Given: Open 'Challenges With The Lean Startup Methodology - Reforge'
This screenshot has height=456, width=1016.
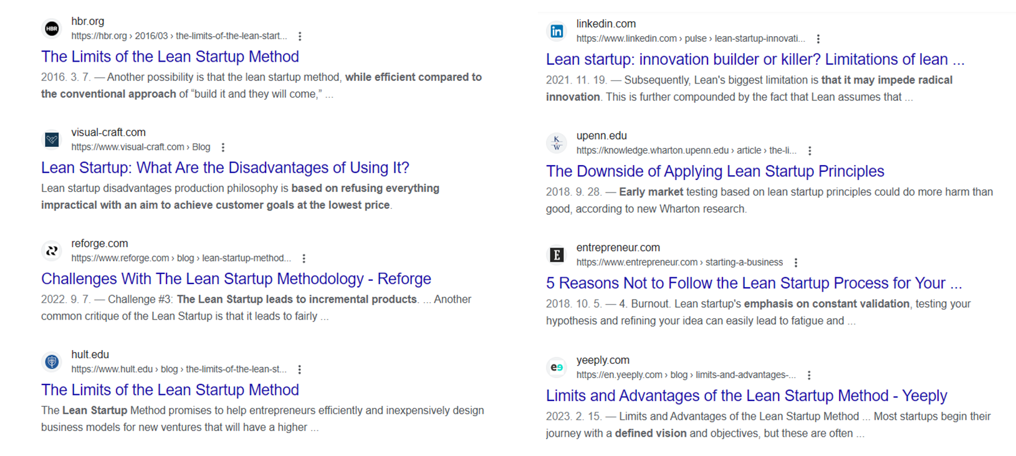Looking at the screenshot, I should pos(236,278).
